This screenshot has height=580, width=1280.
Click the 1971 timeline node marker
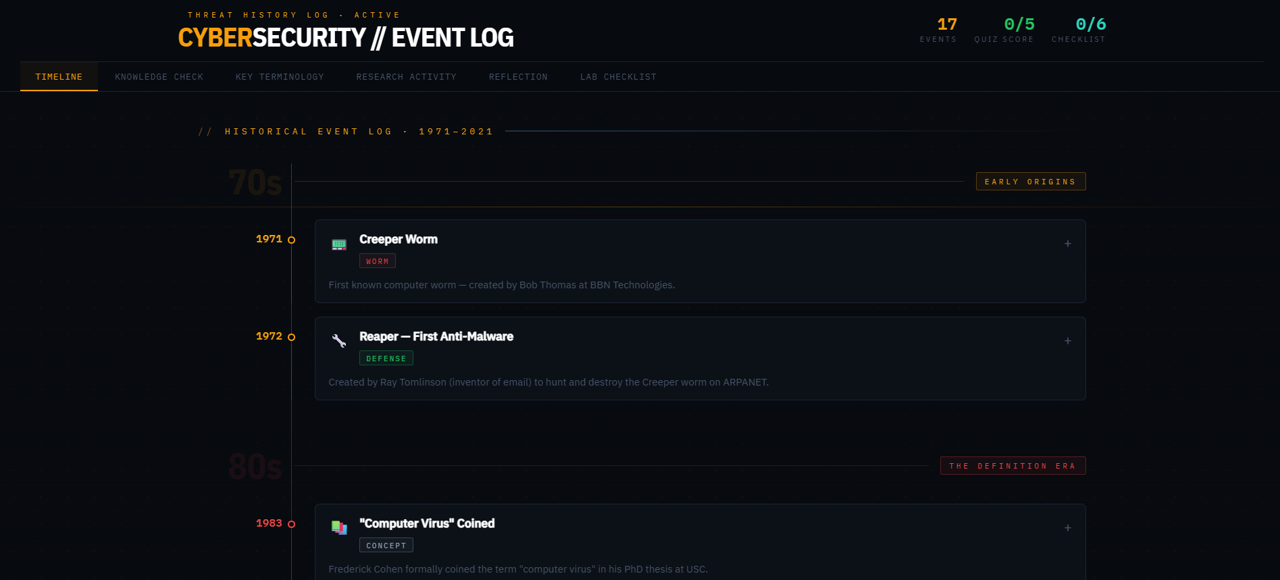click(x=291, y=239)
